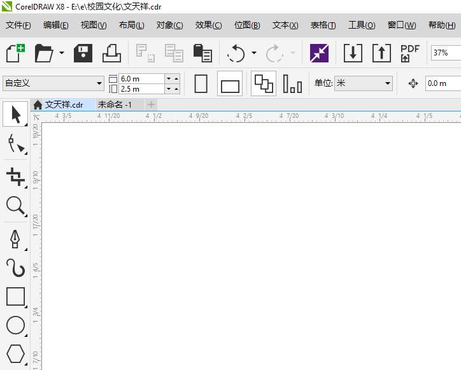Click the purple search content icon
This screenshot has width=461, height=370.
(x=319, y=53)
